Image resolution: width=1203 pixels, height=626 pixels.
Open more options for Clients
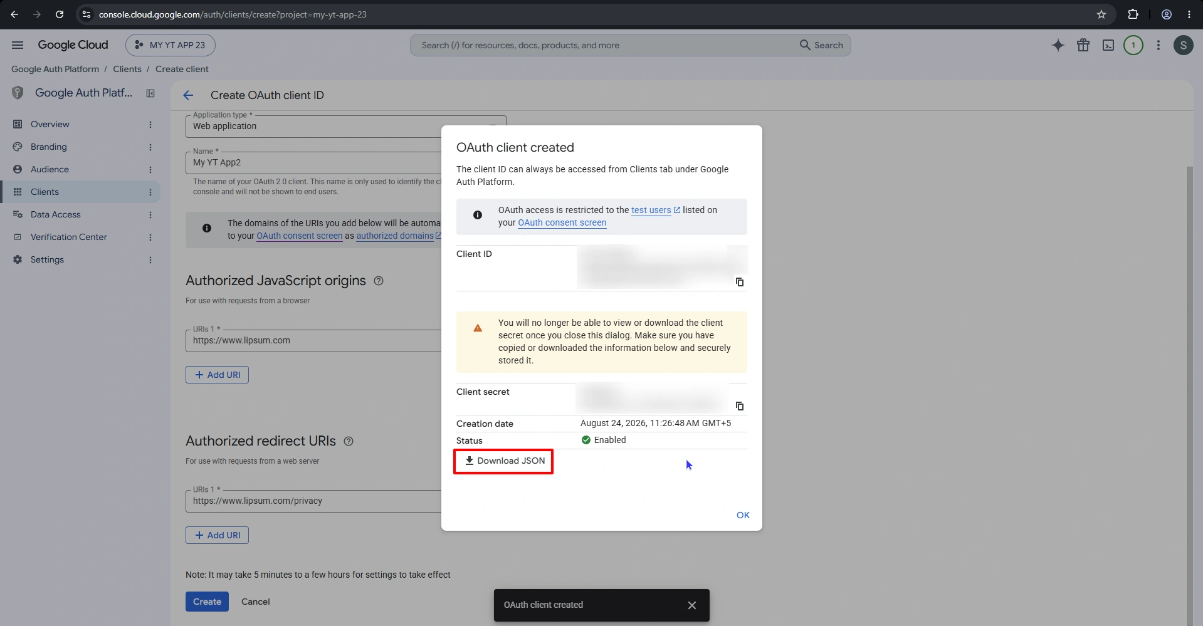pyautogui.click(x=150, y=192)
